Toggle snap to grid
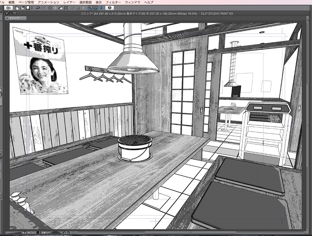The image size is (312, 236). 100,8
